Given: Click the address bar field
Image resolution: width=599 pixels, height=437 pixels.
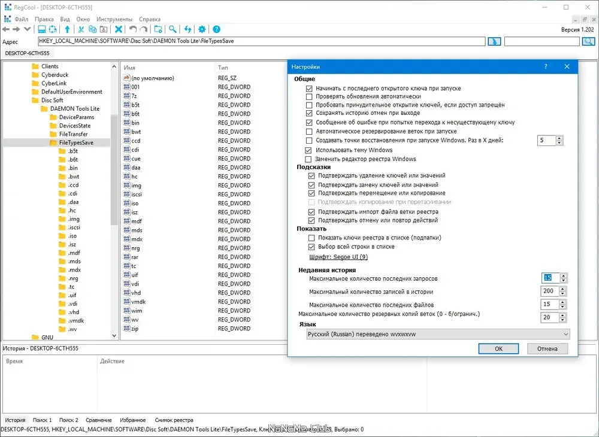Looking at the screenshot, I should click(x=262, y=41).
